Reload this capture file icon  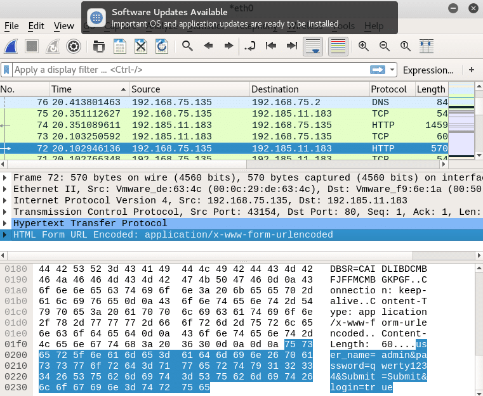[x=162, y=46]
